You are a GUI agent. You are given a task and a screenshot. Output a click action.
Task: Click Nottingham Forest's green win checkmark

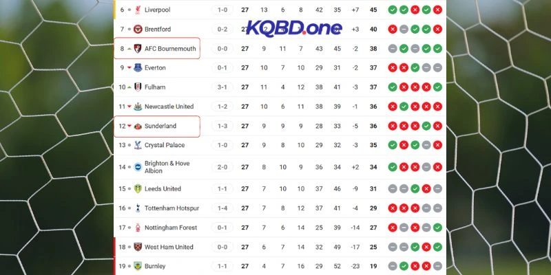pos(438,228)
